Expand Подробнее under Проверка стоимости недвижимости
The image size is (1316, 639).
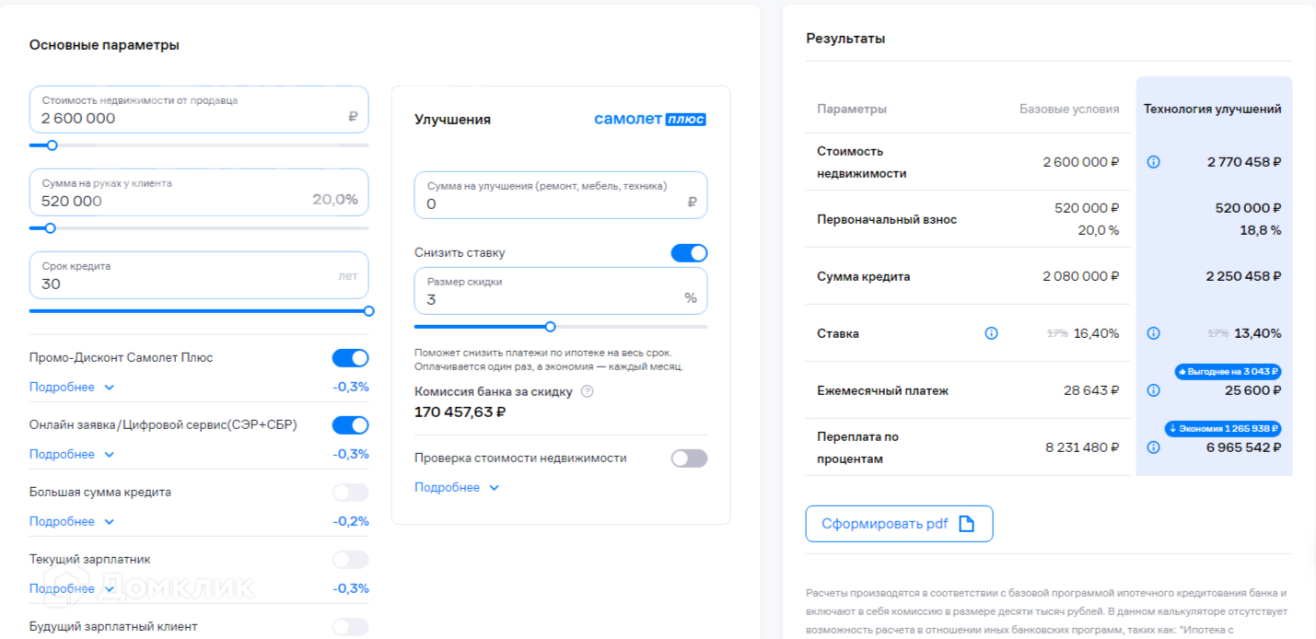pos(457,488)
